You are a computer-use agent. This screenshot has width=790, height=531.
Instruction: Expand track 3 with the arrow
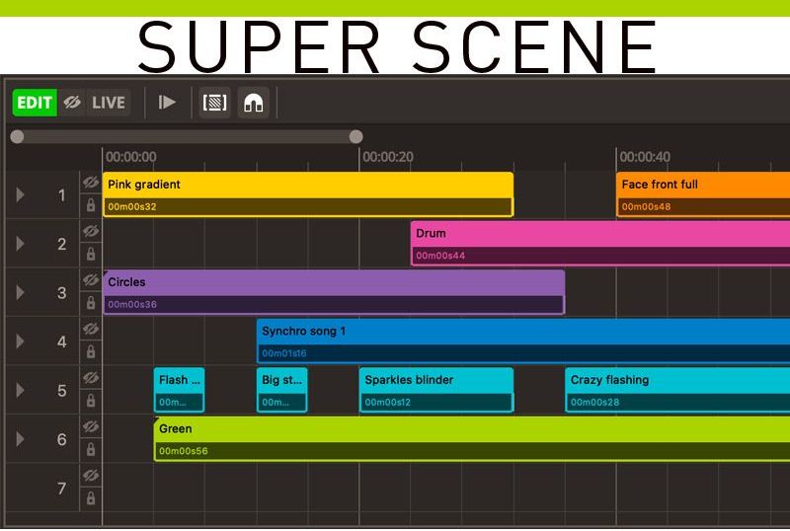pos(20,292)
